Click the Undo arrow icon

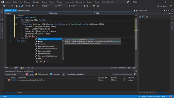pyautogui.click(x=33, y=6)
